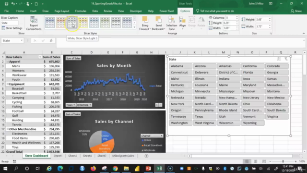Open the File tab

point(6,11)
